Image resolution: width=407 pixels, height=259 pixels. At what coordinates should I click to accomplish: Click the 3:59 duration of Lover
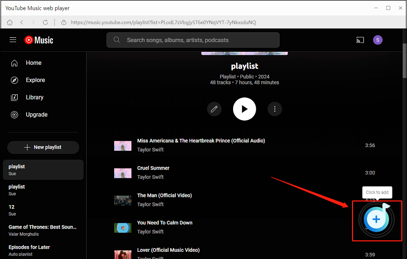[x=370, y=255]
